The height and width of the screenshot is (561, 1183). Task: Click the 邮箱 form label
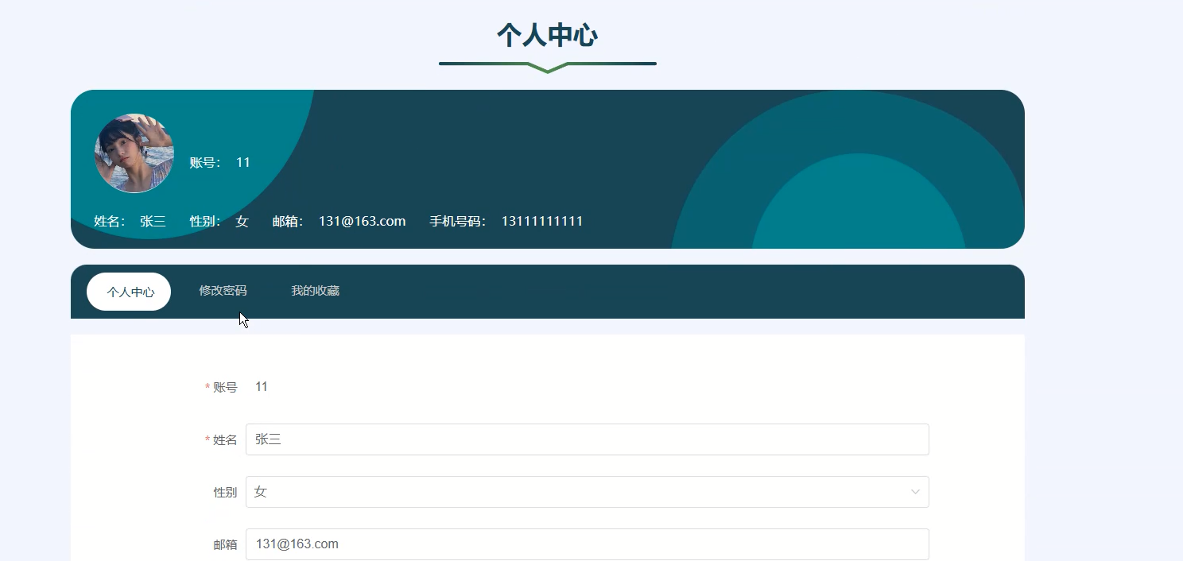(x=225, y=545)
